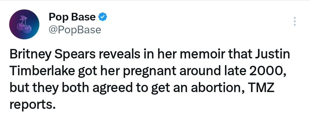Image resolution: width=310 pixels, height=114 pixels.
Task: Open the @PopBase handle link
Action: click(75, 30)
